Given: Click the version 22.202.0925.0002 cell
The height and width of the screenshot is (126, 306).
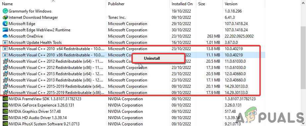Looking at the screenshot, I should click(239, 36).
